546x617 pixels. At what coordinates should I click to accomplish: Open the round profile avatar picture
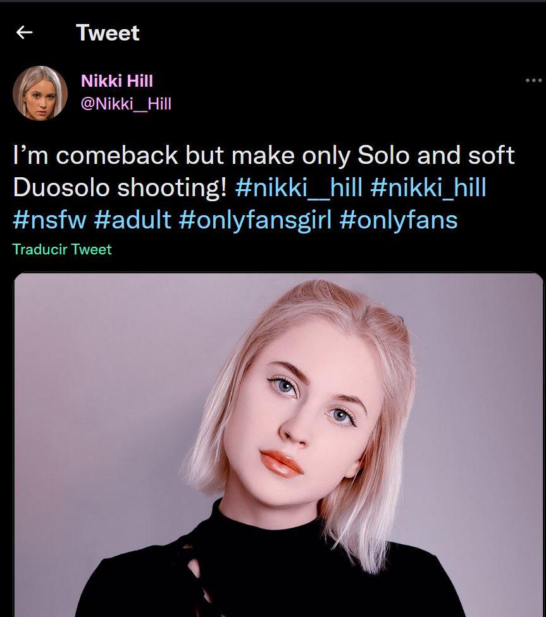click(40, 93)
